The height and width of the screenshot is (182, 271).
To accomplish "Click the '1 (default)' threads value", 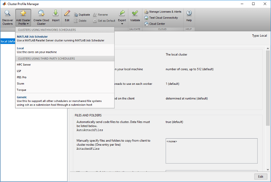I will pyautogui.click(x=172, y=84).
